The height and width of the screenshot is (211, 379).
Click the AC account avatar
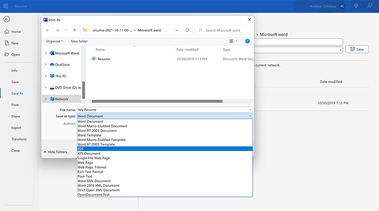[x=342, y=6]
